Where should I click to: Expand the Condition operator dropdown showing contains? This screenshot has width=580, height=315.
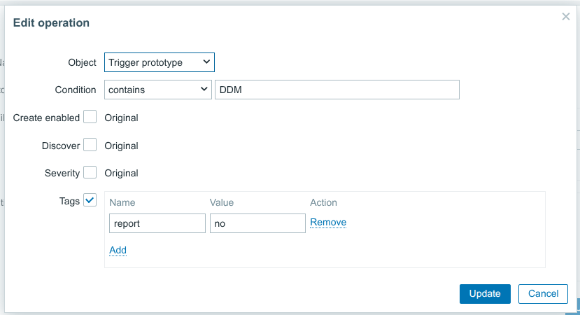(157, 90)
